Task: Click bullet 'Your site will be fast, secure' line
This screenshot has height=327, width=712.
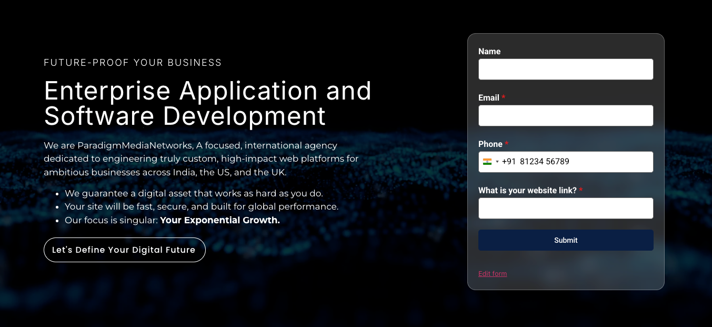Action: pyautogui.click(x=202, y=206)
